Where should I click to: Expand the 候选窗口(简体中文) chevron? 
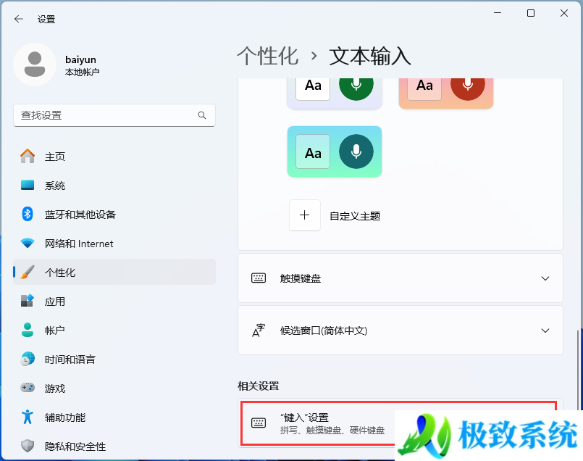(545, 331)
